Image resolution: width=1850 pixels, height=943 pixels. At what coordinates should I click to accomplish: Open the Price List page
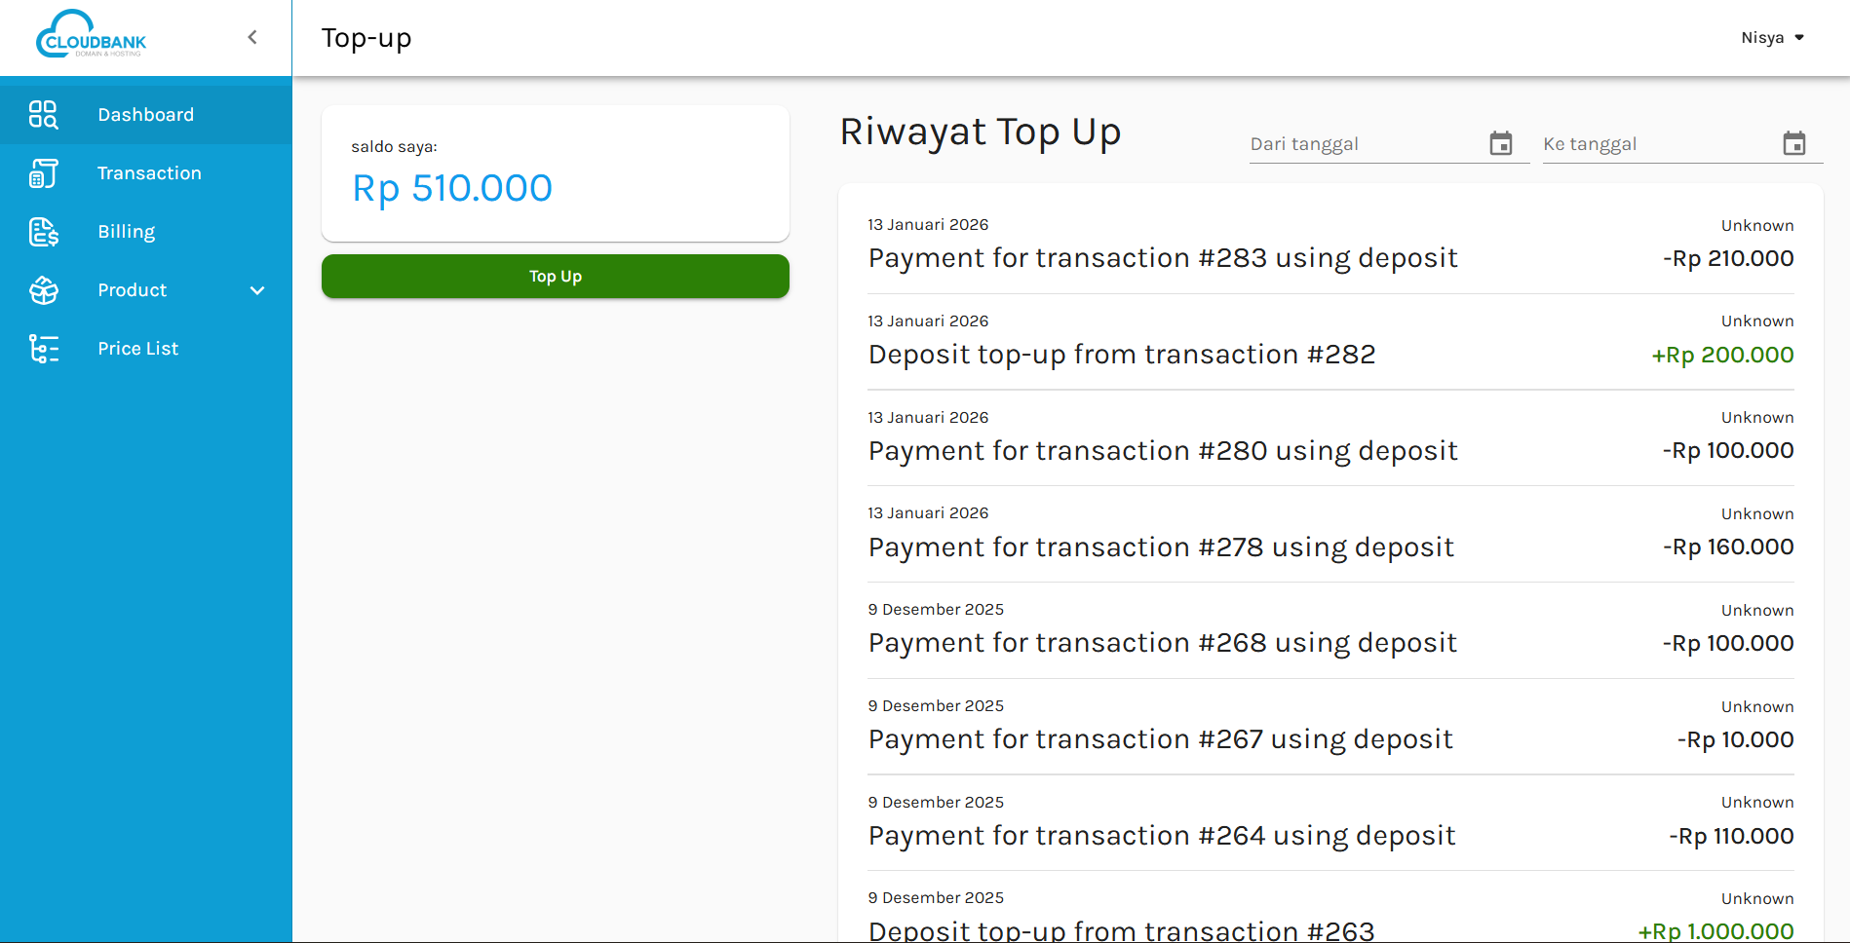(137, 349)
